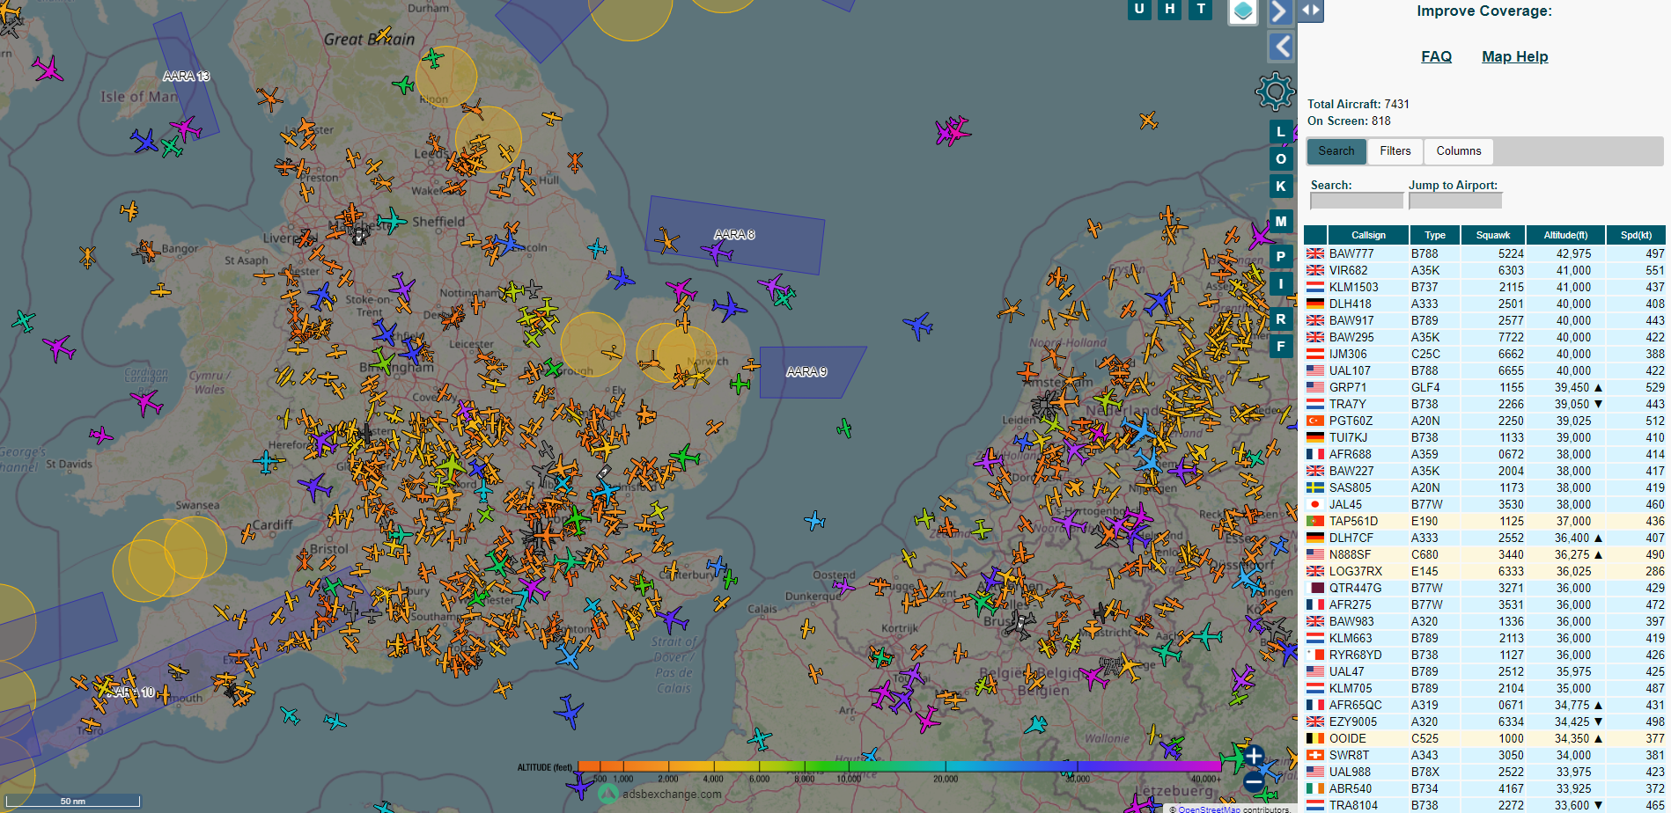Click the Japanese flag beside JAL45

point(1315,504)
